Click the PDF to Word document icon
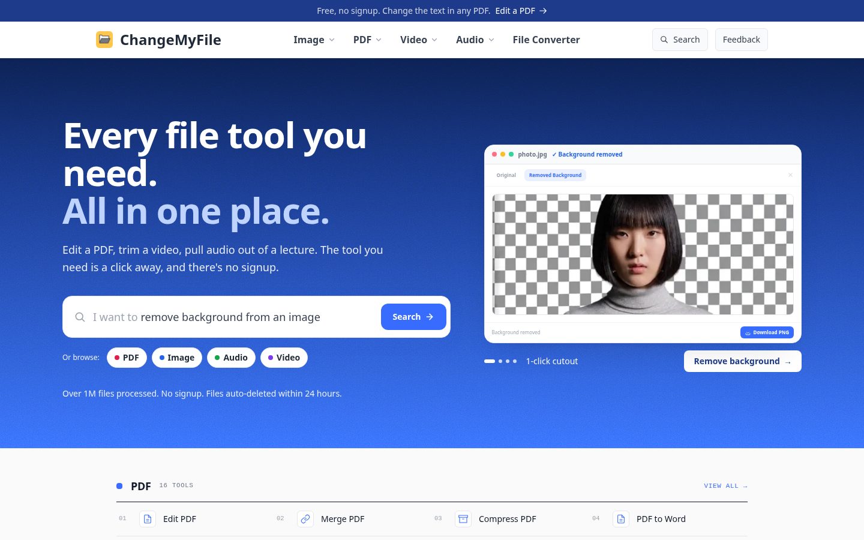This screenshot has width=864, height=540. point(621,519)
